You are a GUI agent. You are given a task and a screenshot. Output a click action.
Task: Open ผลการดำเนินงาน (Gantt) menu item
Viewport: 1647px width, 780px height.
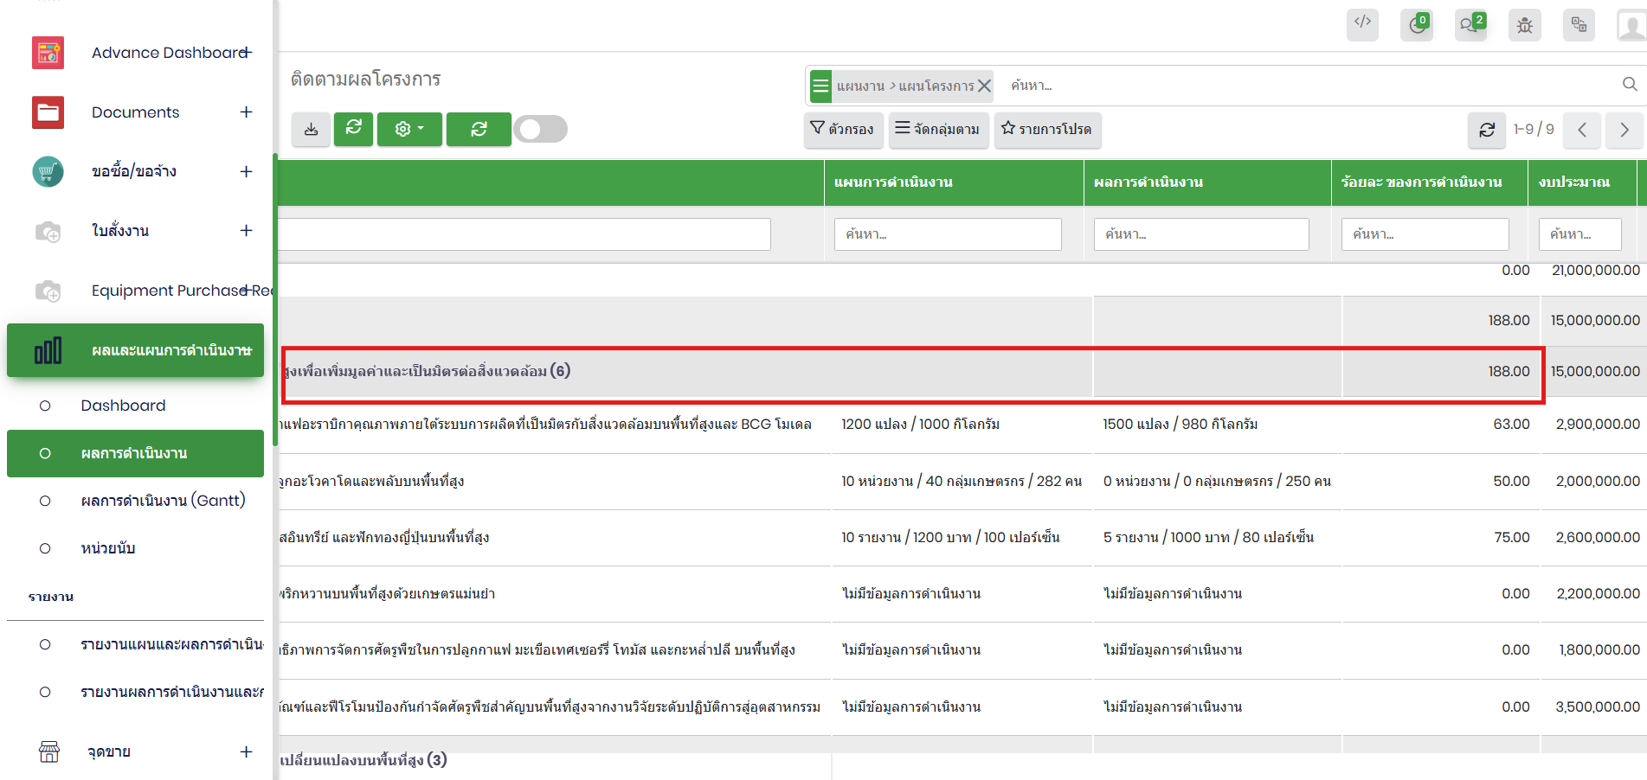(163, 501)
